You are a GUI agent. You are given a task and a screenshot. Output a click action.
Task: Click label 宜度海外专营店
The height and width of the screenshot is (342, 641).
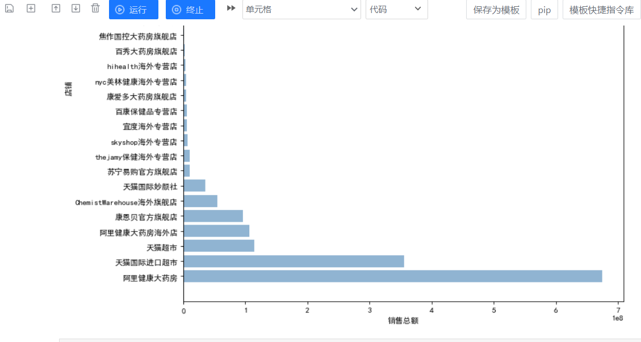pyautogui.click(x=150, y=126)
